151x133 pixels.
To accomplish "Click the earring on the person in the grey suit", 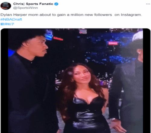I will 139,53.
